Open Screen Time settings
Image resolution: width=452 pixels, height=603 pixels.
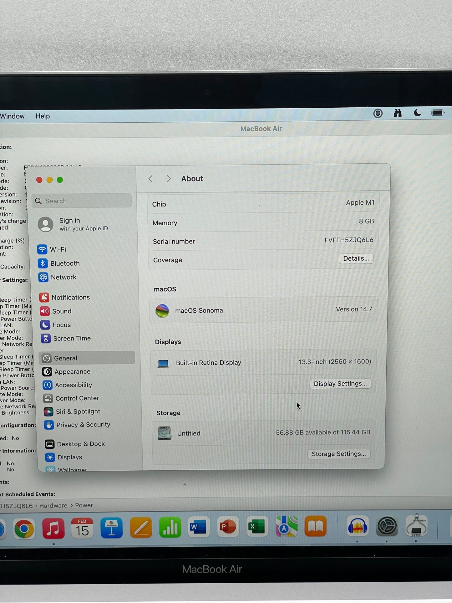pos(66,338)
